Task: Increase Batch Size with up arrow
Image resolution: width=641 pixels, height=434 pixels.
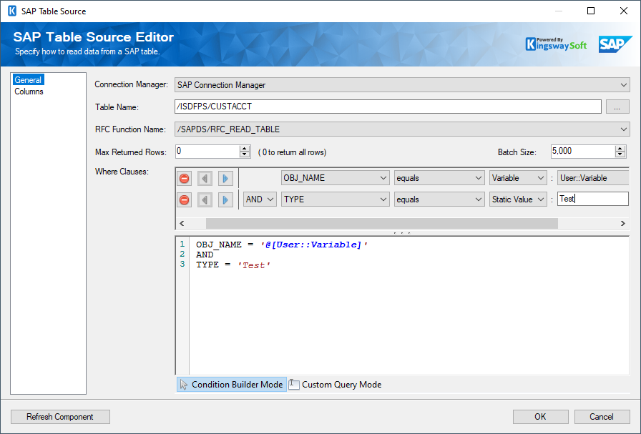Action: pos(620,148)
